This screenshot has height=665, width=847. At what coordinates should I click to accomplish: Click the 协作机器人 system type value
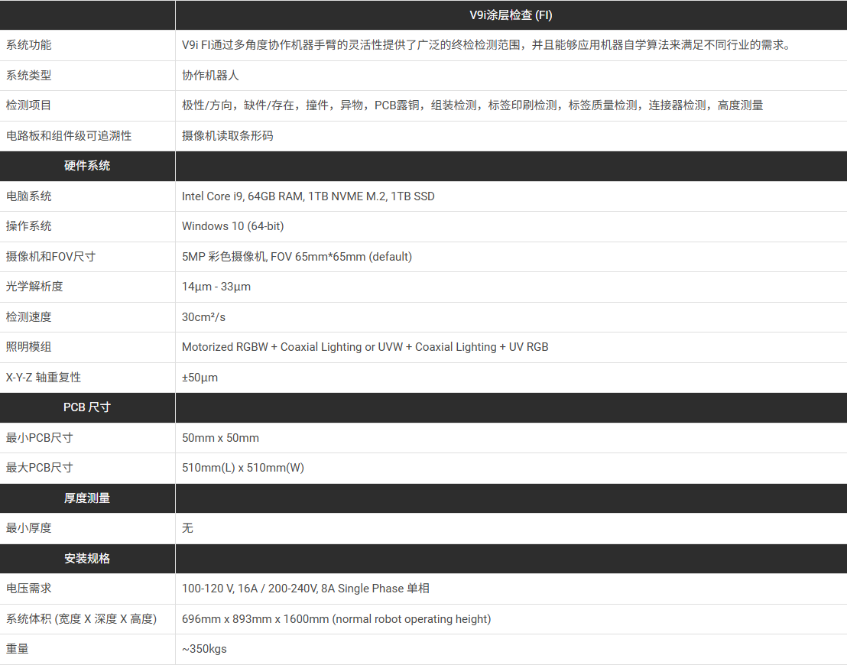coord(210,76)
